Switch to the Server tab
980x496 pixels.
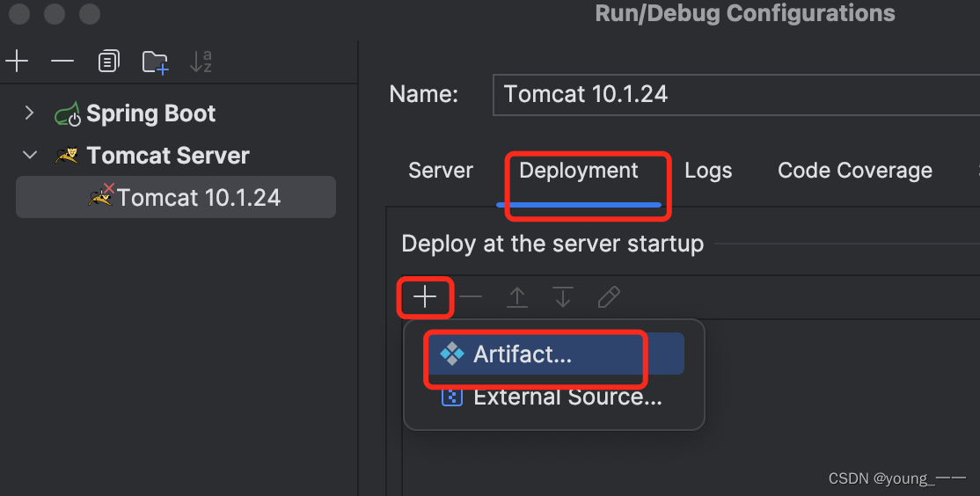(441, 171)
